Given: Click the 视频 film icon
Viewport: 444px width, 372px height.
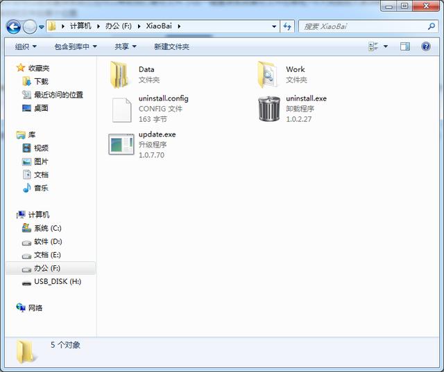Looking at the screenshot, I should (26, 148).
